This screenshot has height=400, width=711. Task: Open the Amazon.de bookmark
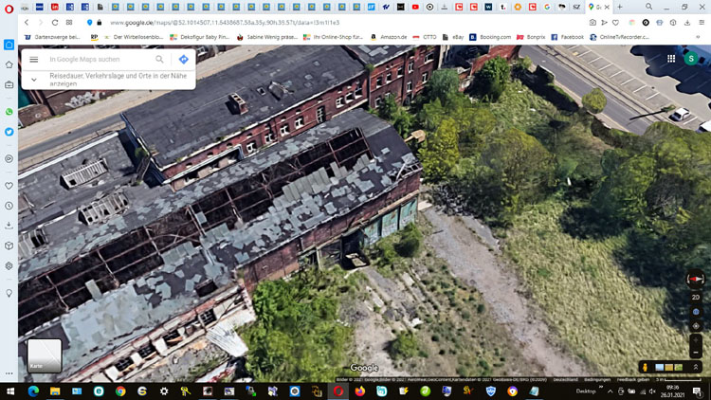tap(389, 37)
